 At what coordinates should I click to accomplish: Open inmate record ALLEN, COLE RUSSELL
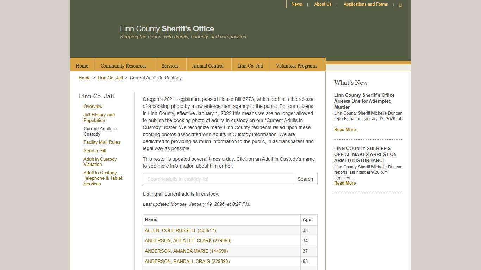tap(180, 230)
